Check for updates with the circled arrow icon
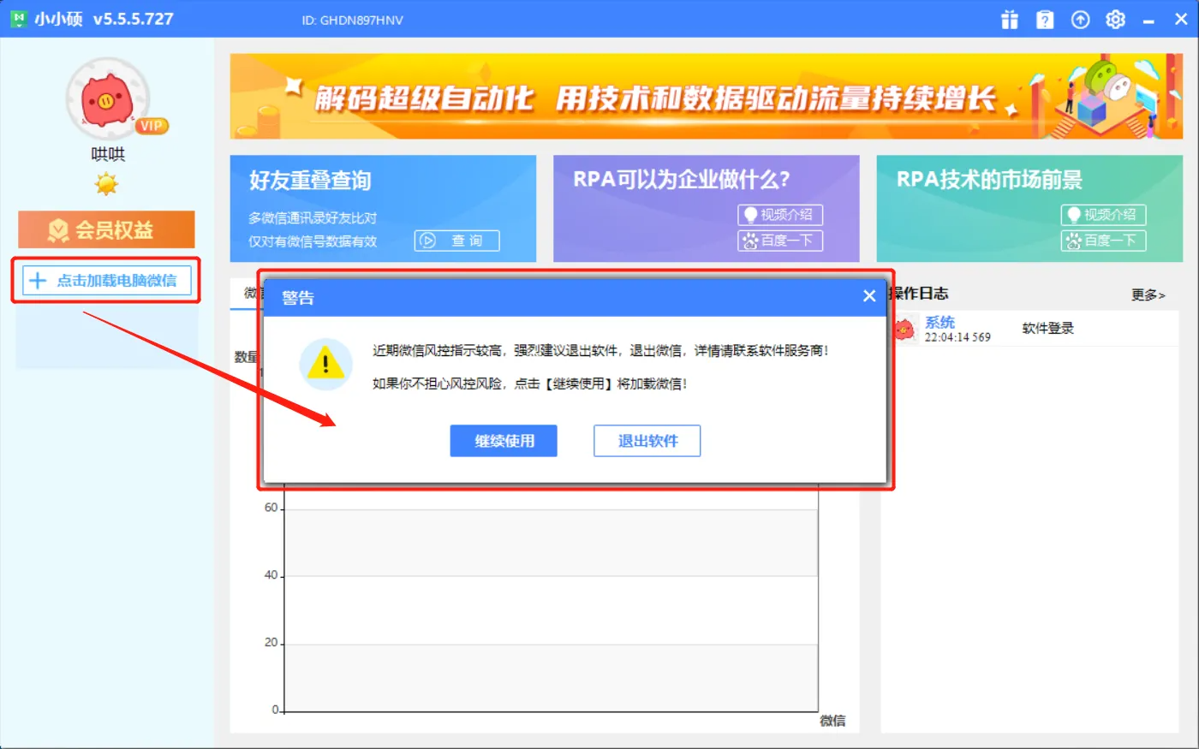This screenshot has height=749, width=1199. point(1080,19)
